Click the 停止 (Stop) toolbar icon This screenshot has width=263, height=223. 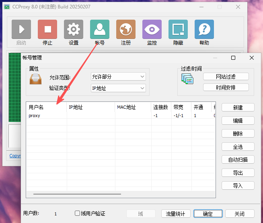[x=47, y=29]
